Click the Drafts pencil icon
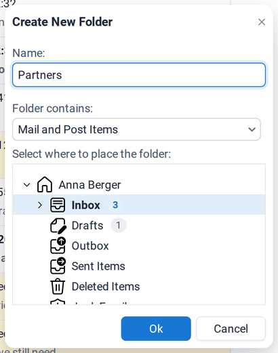Image resolution: width=278 pixels, height=353 pixels. tap(58, 226)
